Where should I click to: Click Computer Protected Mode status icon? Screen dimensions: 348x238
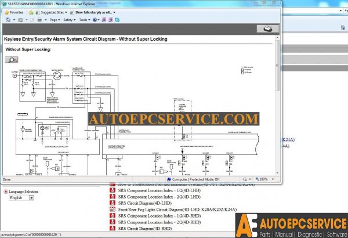tap(169, 179)
